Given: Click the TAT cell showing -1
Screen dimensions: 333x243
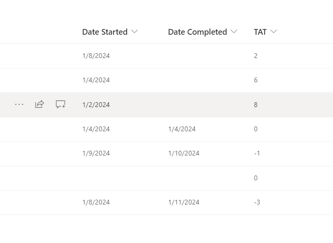Looking at the screenshot, I should [x=257, y=153].
